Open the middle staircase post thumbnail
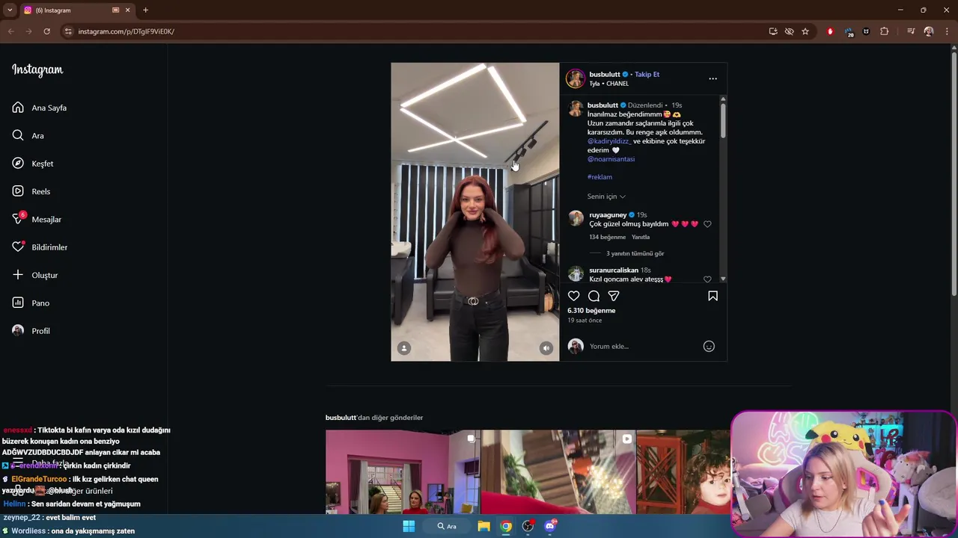This screenshot has width=958, height=538. coord(558,471)
